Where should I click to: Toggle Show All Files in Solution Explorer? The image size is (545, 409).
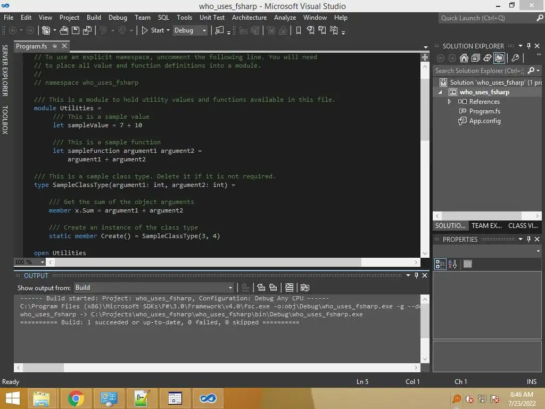coord(499,58)
